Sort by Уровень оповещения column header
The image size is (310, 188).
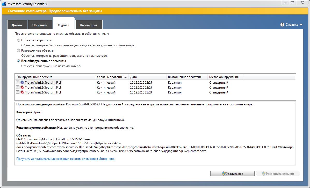[x=112, y=77]
